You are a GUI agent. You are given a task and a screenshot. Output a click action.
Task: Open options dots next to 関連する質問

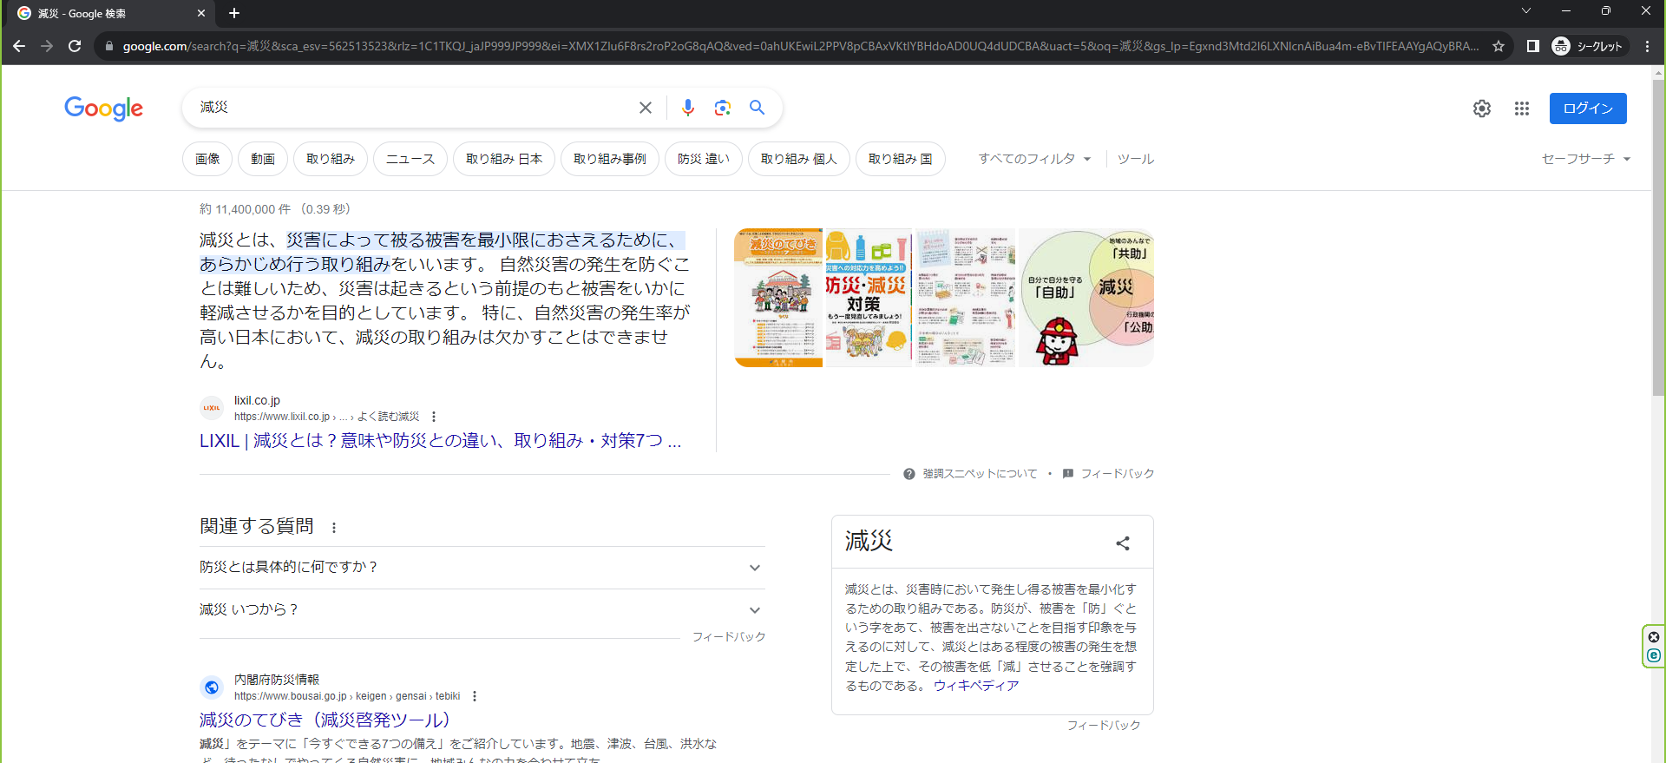[334, 527]
